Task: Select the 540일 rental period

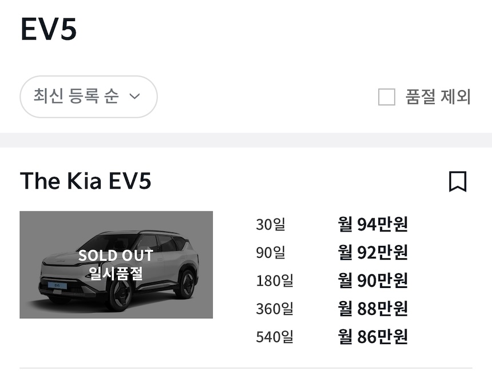Action: coord(274,337)
